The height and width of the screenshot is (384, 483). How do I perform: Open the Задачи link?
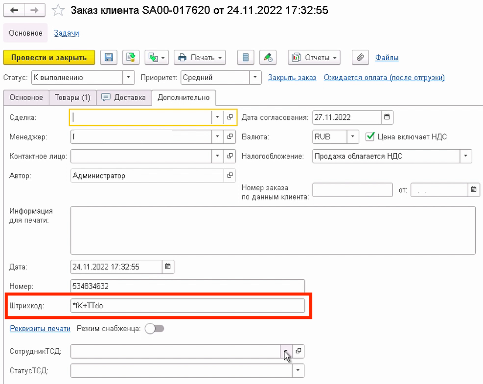[x=66, y=33]
